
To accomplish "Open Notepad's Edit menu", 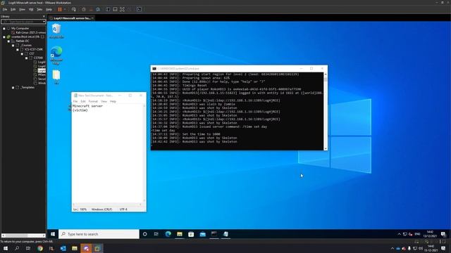I will click(x=83, y=101).
